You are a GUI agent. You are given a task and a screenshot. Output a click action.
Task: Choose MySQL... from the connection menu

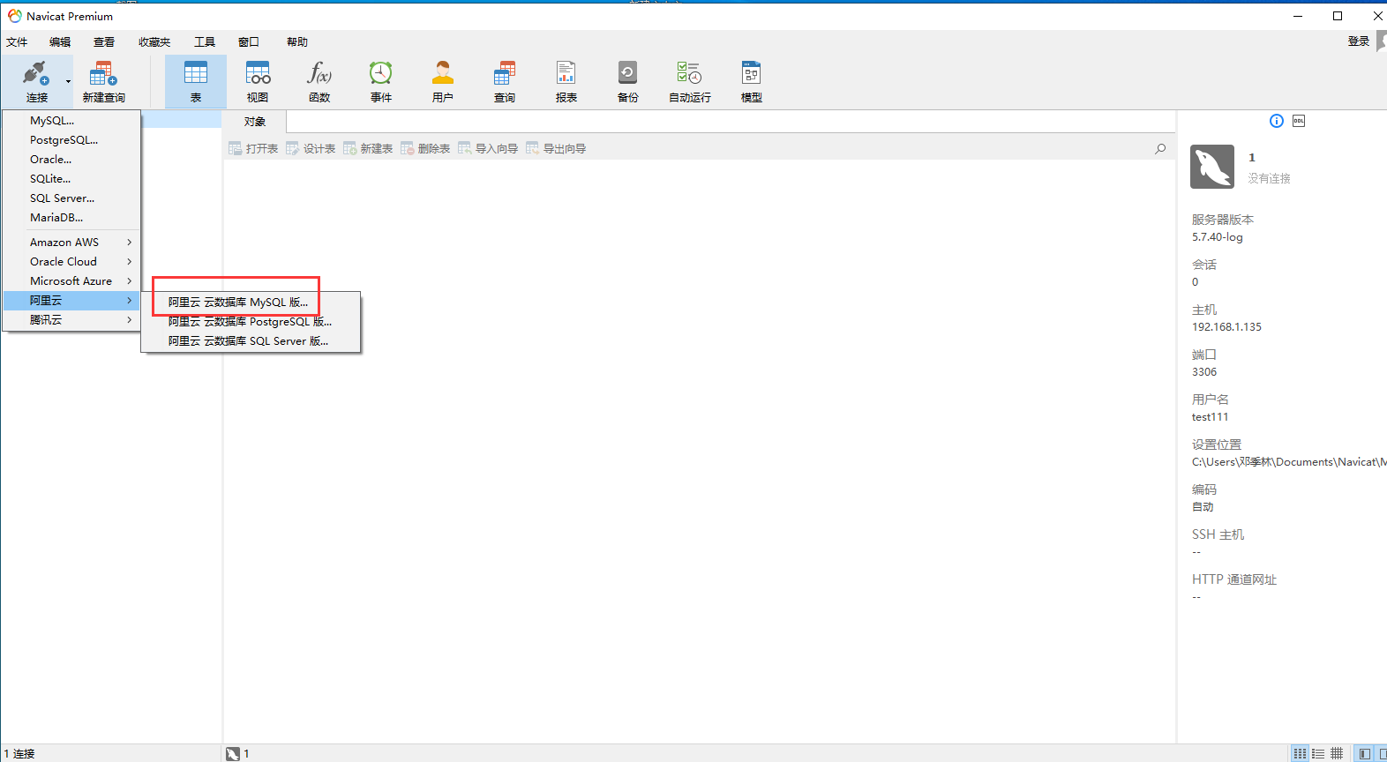(71, 121)
